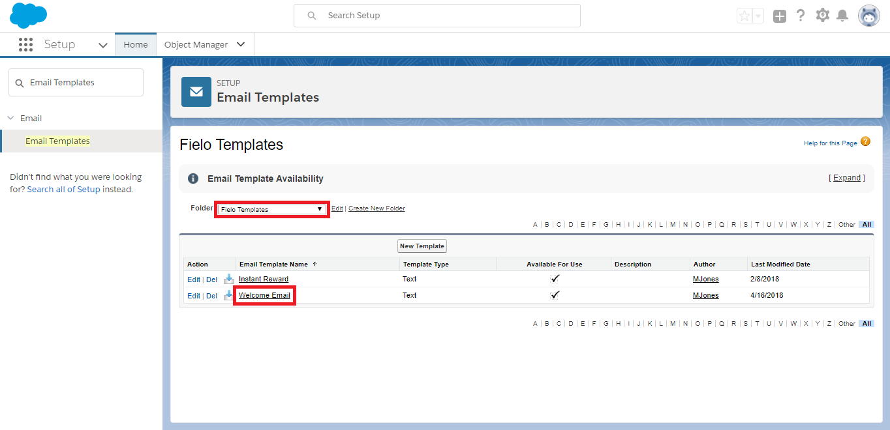Screen dimensions: 890x430
Task: Filter by letter Z in the bottom alphabet bar
Action: pyautogui.click(x=829, y=324)
